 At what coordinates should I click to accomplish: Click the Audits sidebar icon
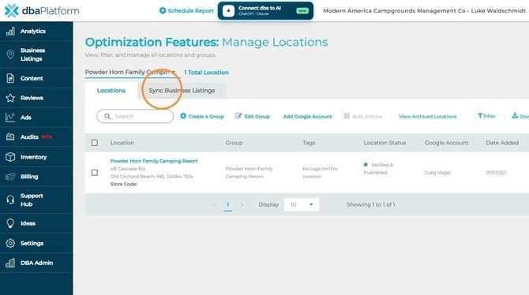(x=10, y=137)
